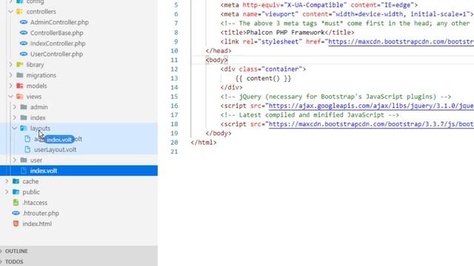Viewport: 474px width, 266px height.
Task: Expand the index views folder chevron
Action: [x=15, y=117]
